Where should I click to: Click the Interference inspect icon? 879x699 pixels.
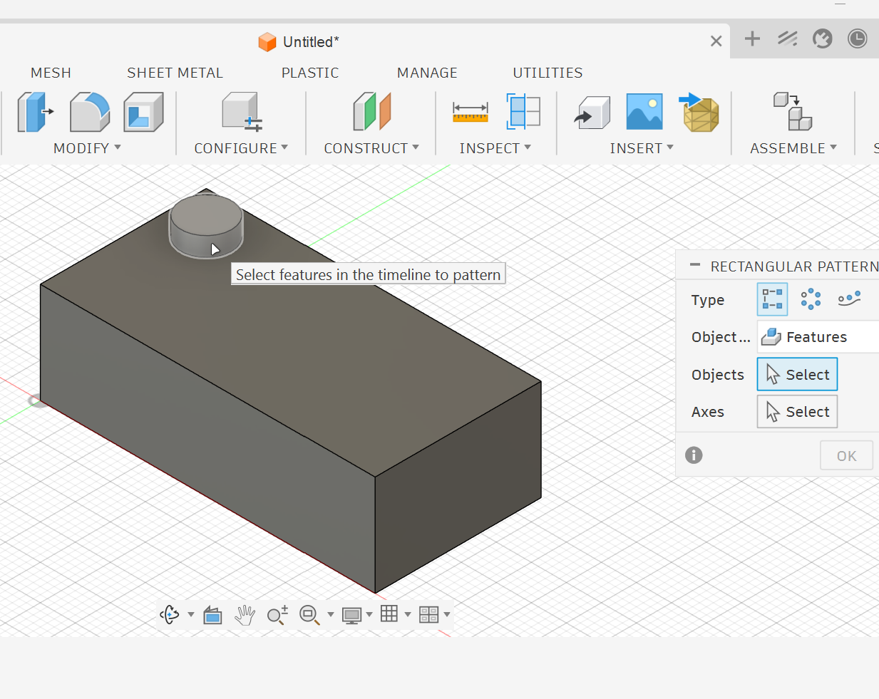click(523, 112)
